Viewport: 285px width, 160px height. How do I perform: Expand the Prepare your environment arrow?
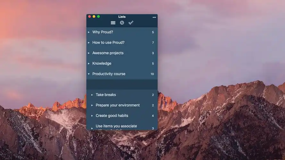tap(92, 105)
